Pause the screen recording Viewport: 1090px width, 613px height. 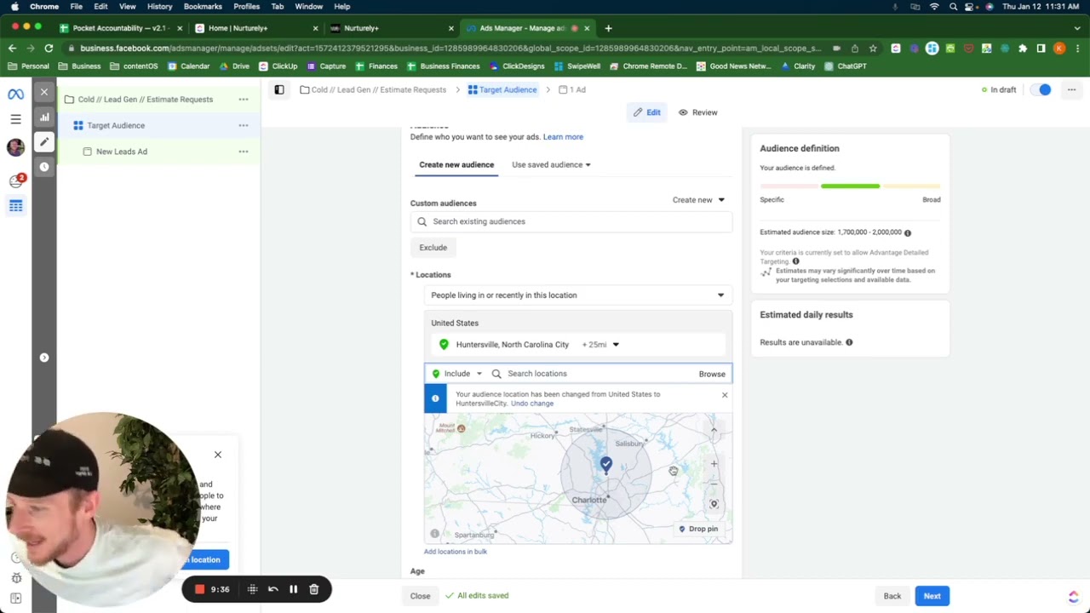coord(293,589)
